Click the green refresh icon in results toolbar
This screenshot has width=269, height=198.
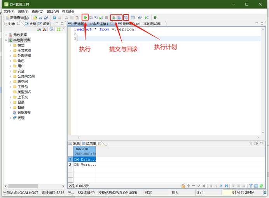(261, 186)
